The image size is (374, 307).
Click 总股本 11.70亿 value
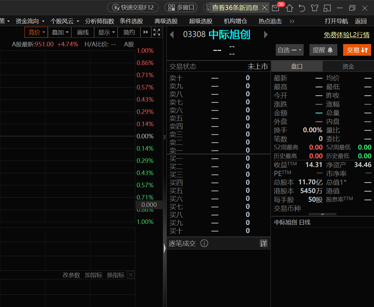click(310, 182)
